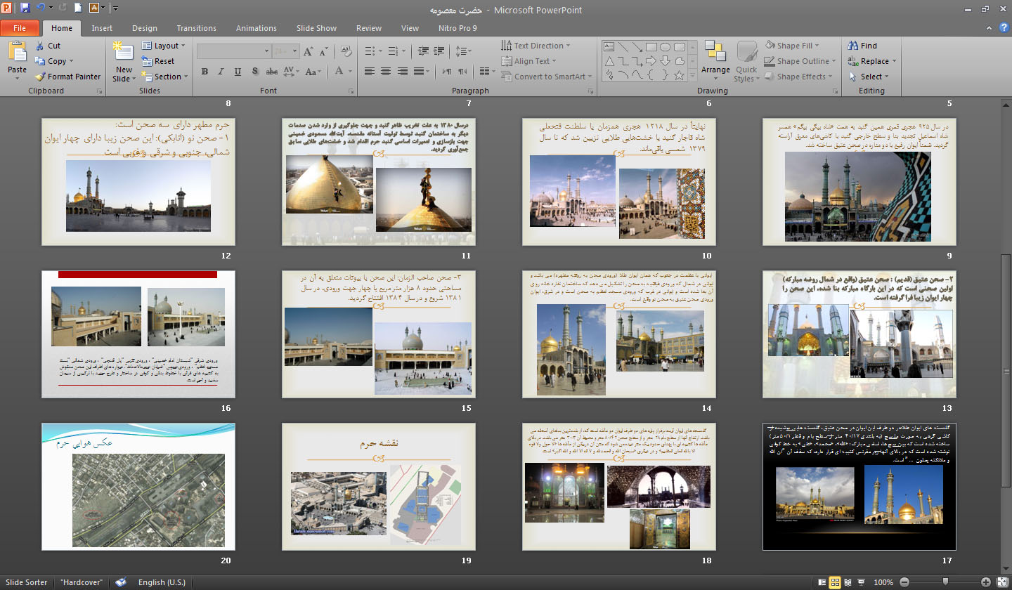This screenshot has width=1012, height=590.
Task: Open the File tab
Action: (20, 28)
